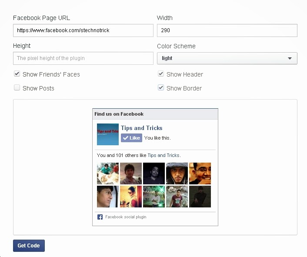Screen dimensions: 307x257
Task: Click Tips and Tricks link in likes sentence
Action: tap(164, 155)
